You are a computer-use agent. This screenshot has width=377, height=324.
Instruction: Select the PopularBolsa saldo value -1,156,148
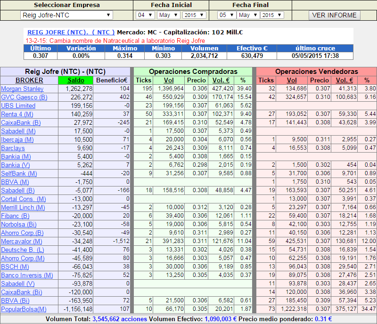(x=78, y=309)
